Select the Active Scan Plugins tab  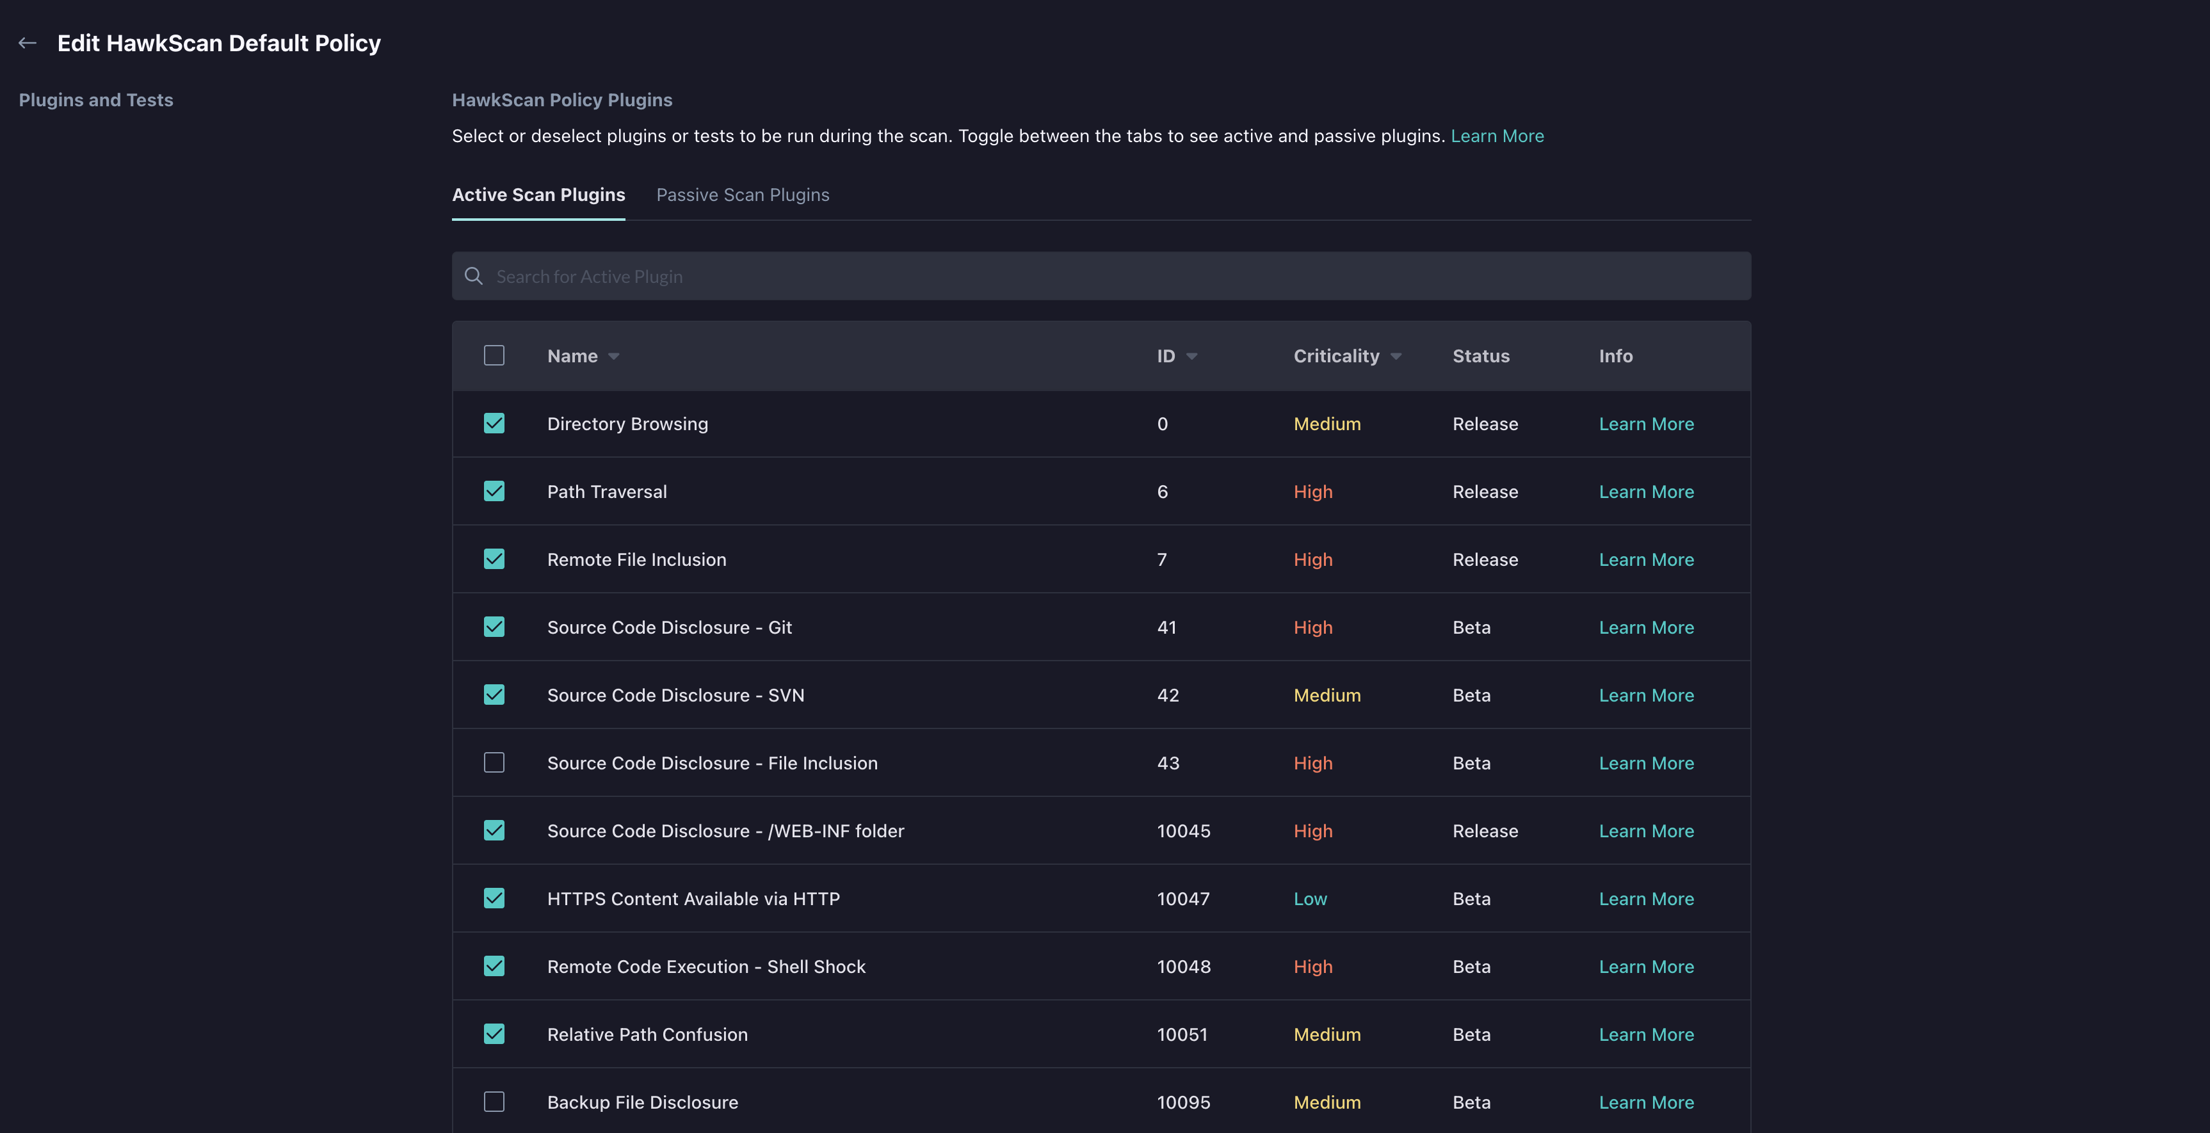(x=539, y=195)
